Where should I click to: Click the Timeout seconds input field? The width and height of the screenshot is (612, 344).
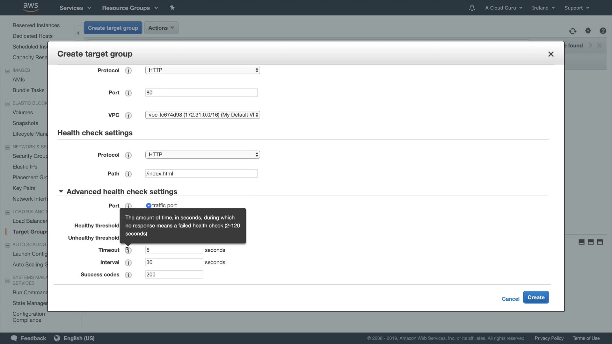click(174, 250)
